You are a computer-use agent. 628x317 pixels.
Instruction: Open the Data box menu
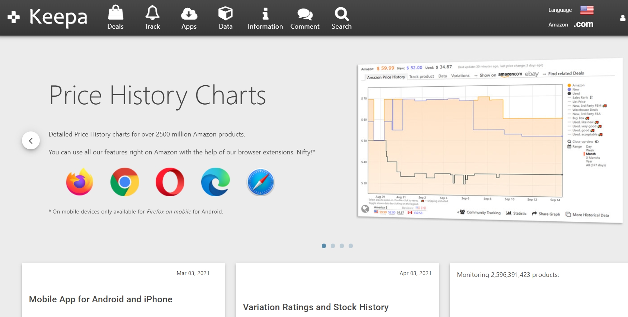coord(226,18)
